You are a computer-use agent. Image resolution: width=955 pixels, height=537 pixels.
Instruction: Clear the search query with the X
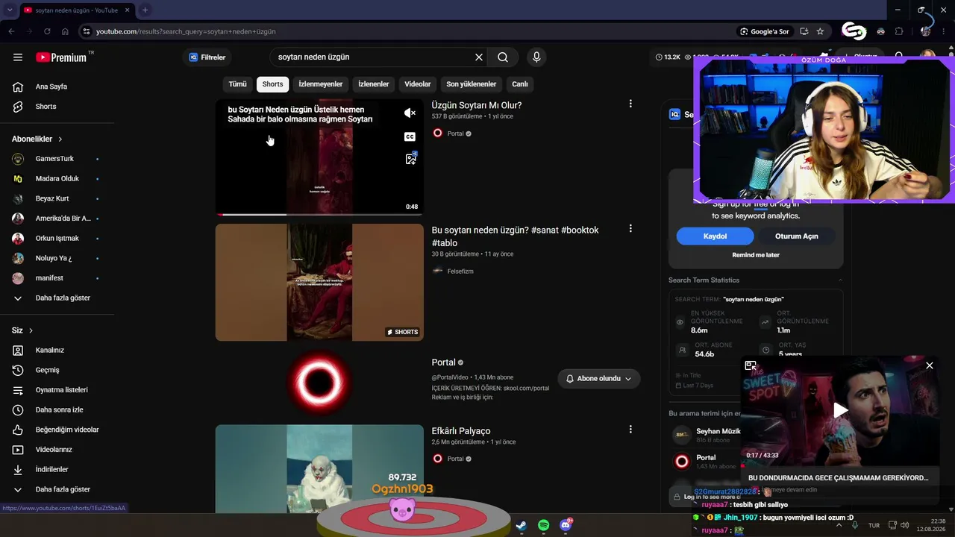[x=479, y=57]
